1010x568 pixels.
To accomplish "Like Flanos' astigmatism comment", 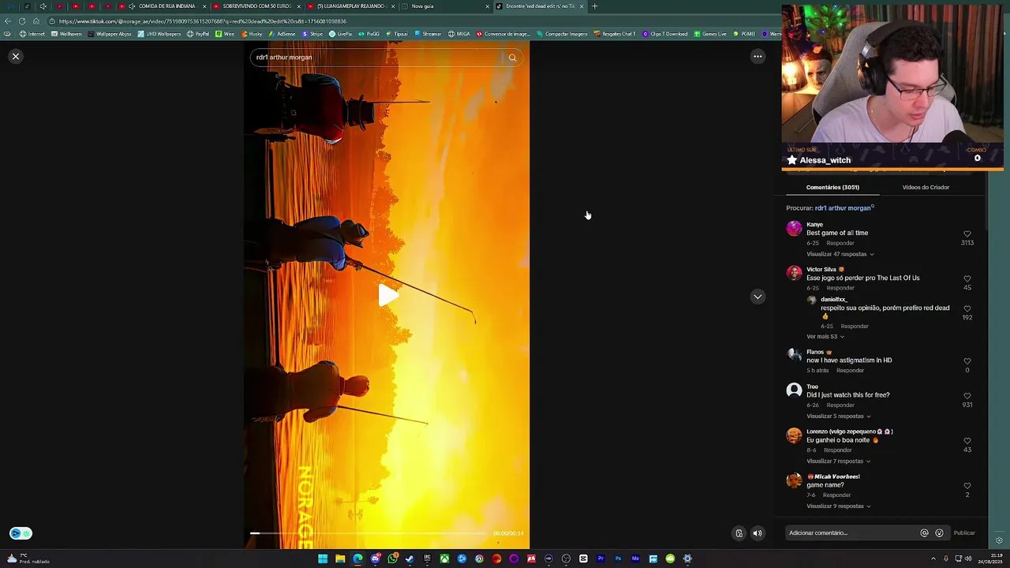I will coord(967,361).
